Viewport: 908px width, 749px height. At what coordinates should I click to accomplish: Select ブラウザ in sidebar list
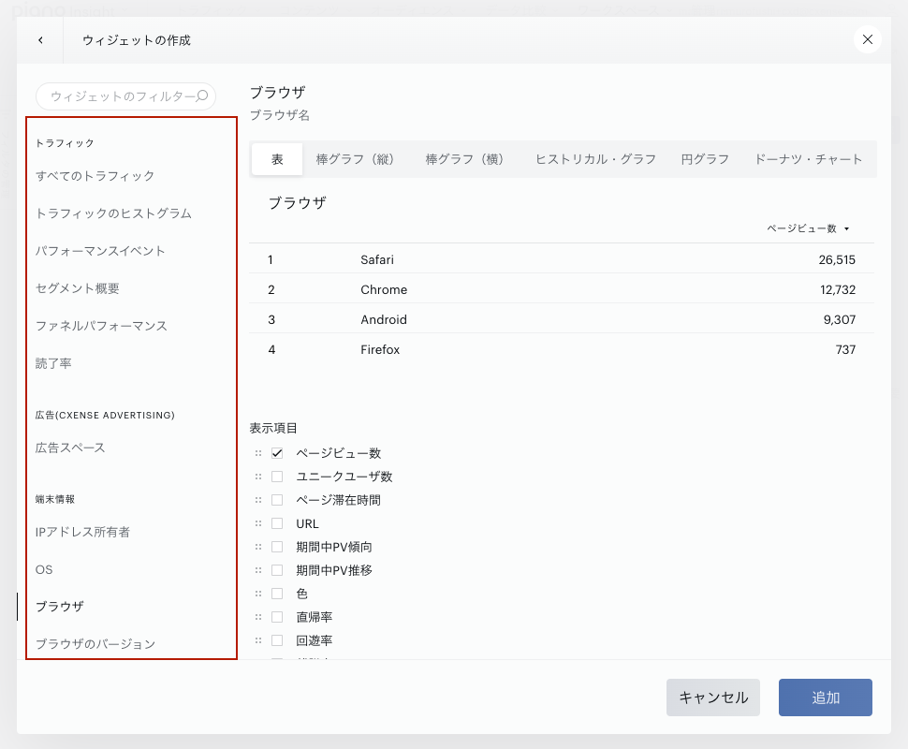coord(60,607)
